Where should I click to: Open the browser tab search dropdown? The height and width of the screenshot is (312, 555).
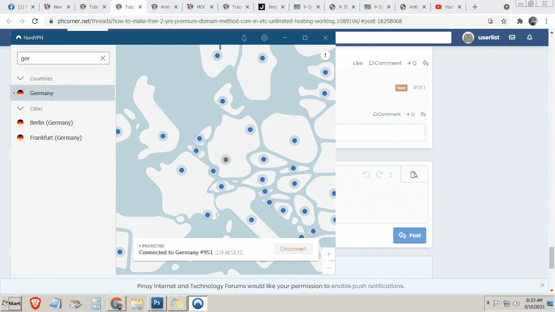tap(507, 7)
